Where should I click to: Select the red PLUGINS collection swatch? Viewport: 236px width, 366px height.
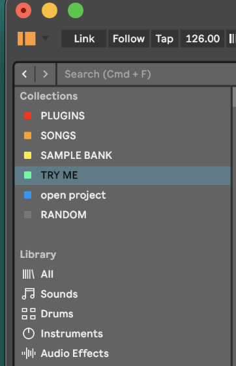(28, 116)
